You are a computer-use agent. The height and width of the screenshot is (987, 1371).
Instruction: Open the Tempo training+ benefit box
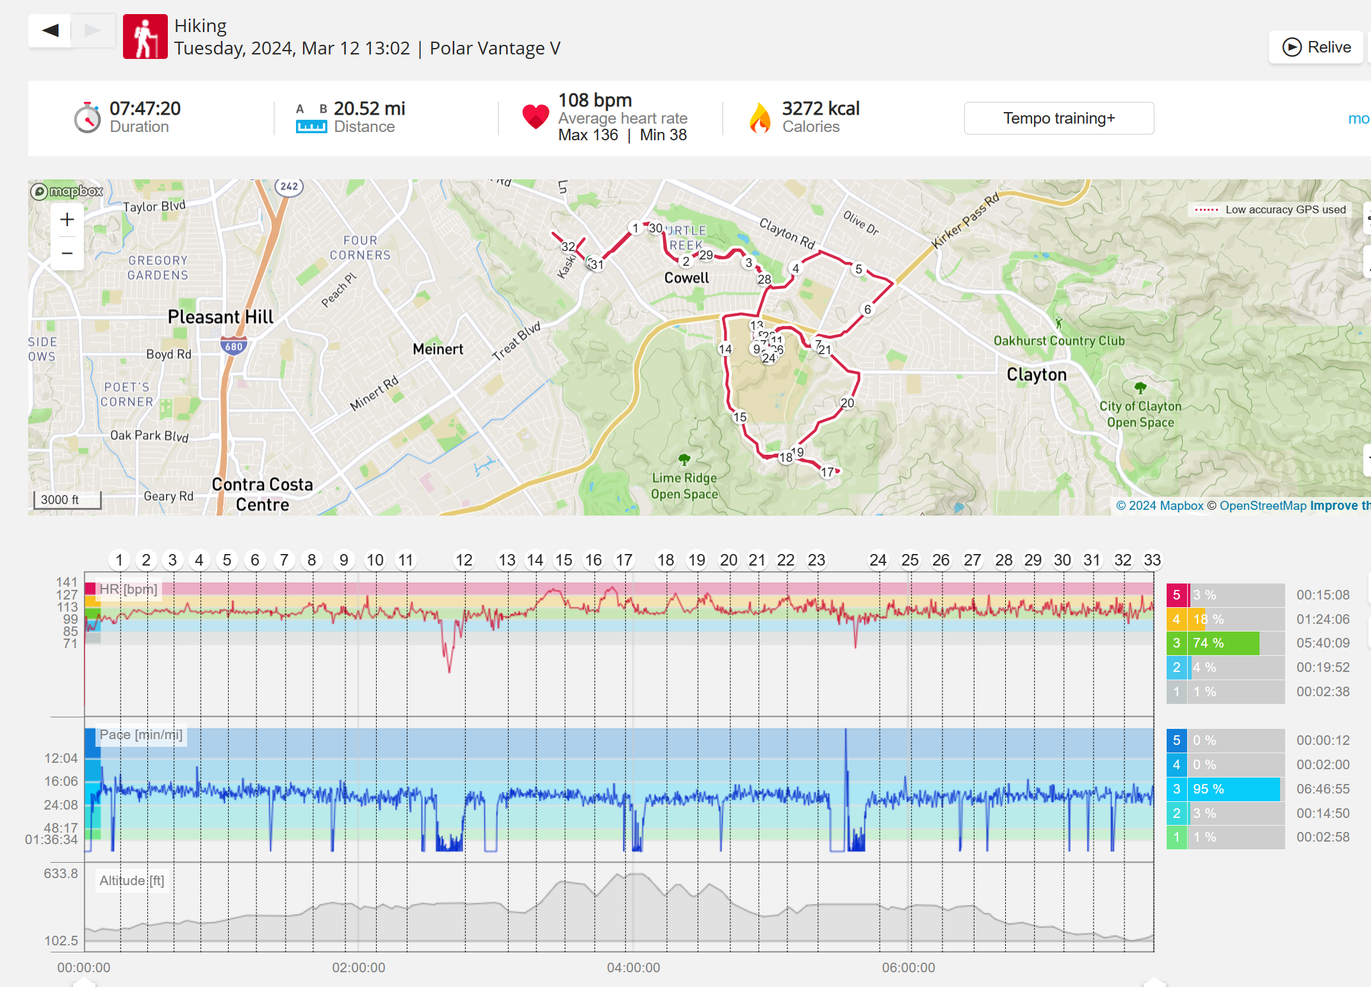(x=1058, y=118)
